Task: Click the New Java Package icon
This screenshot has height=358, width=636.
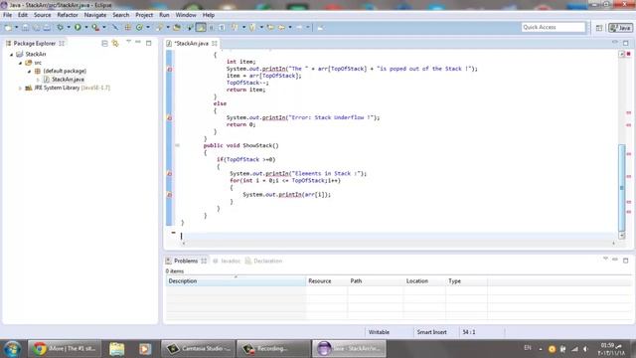Action: pyautogui.click(x=128, y=27)
